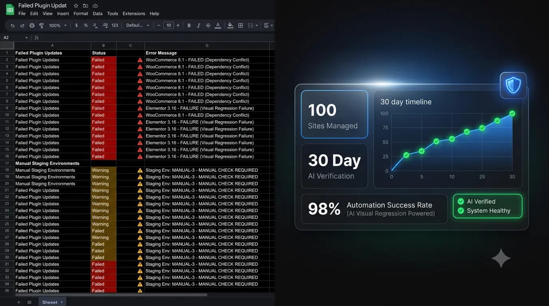
Task: Select the Sheeet tab
Action: [x=52, y=302]
